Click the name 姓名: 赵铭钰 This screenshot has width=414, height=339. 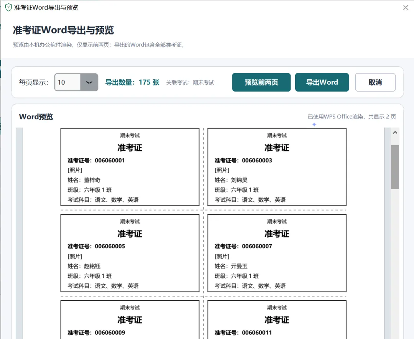tap(84, 266)
